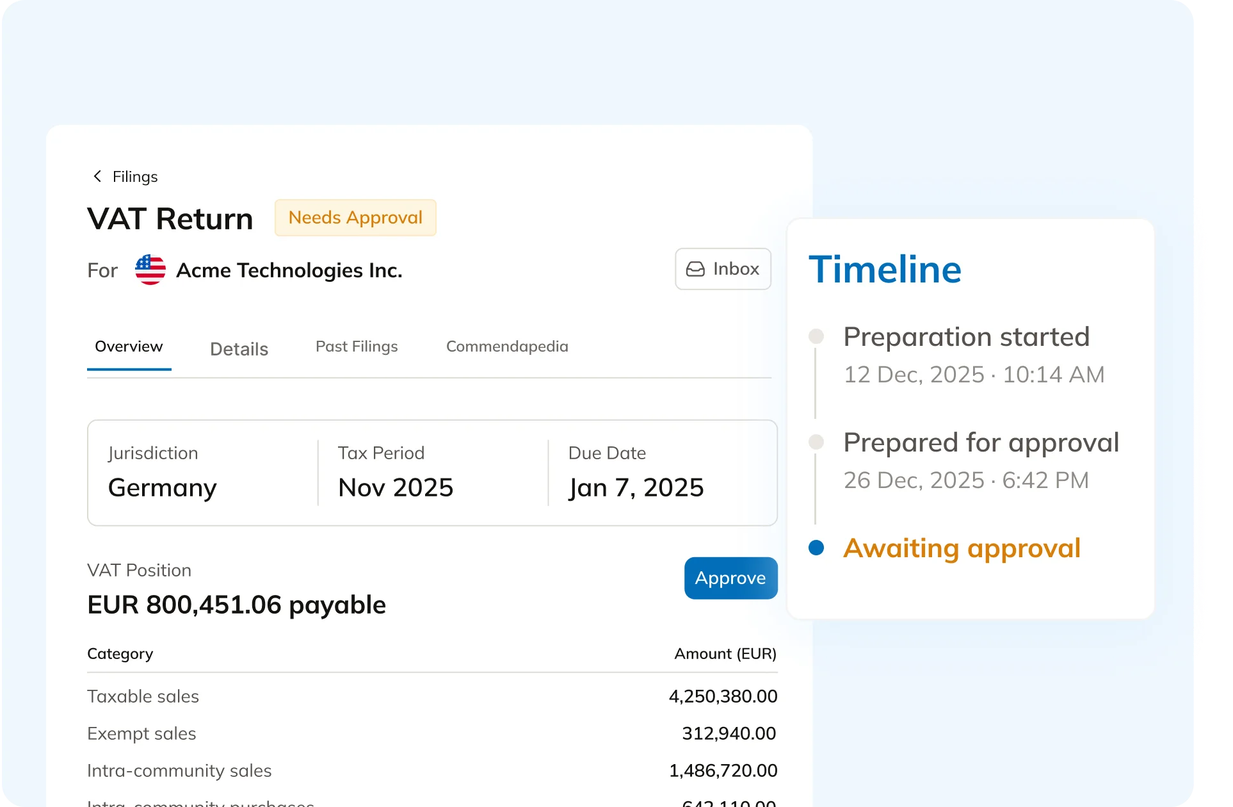
Task: Click the American flag next to Acme Technologies Inc.
Action: pyautogui.click(x=150, y=270)
